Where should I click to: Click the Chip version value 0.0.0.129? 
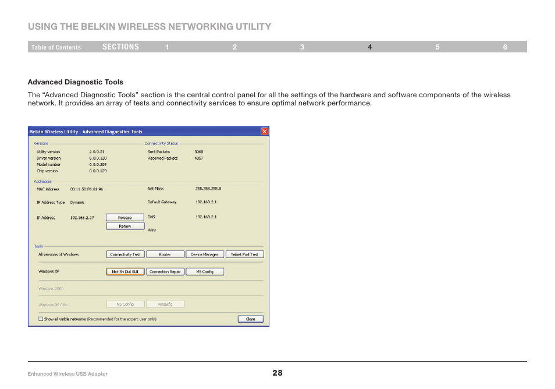click(x=98, y=171)
